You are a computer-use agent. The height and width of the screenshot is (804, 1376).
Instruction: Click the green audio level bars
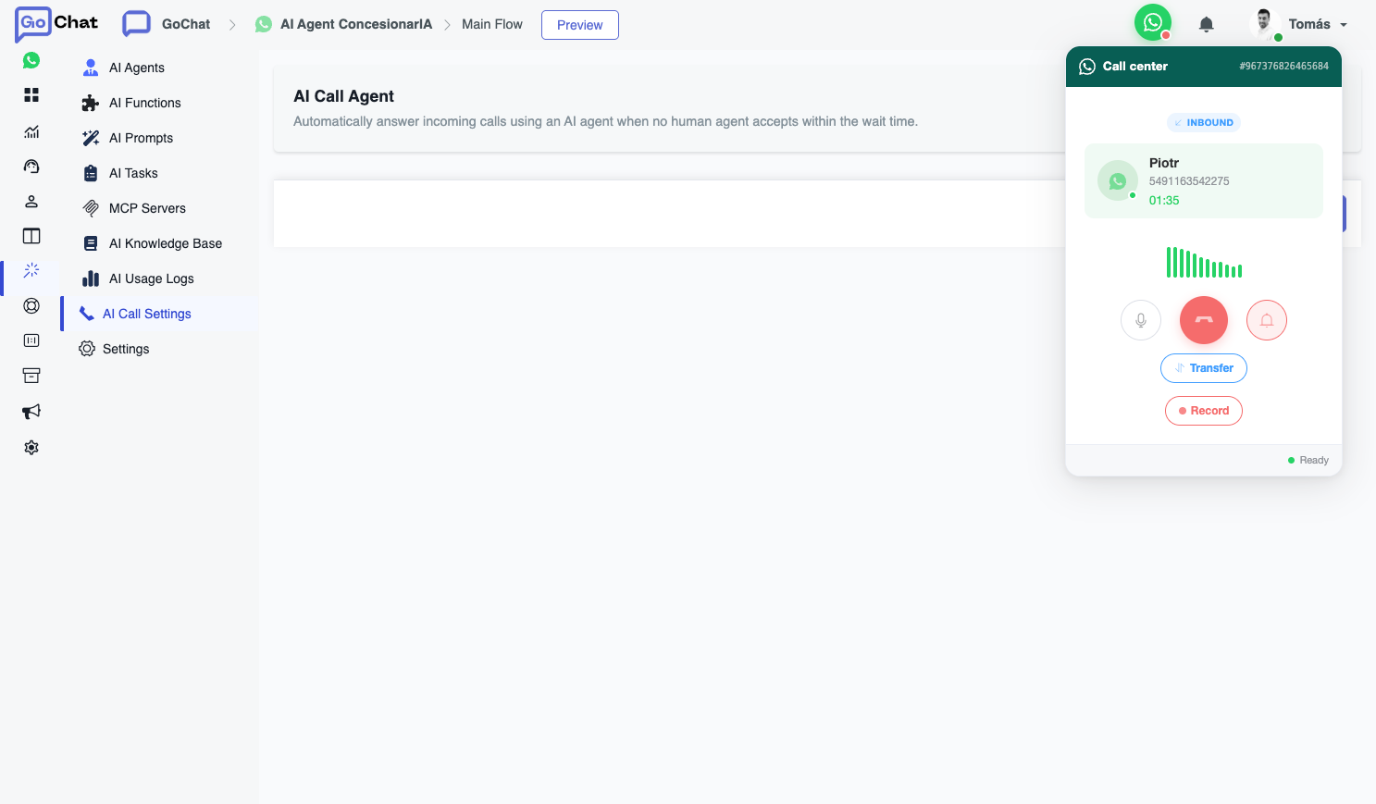click(x=1204, y=263)
